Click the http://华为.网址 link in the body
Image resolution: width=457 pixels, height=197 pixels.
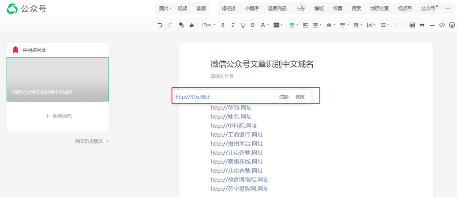coord(231,108)
